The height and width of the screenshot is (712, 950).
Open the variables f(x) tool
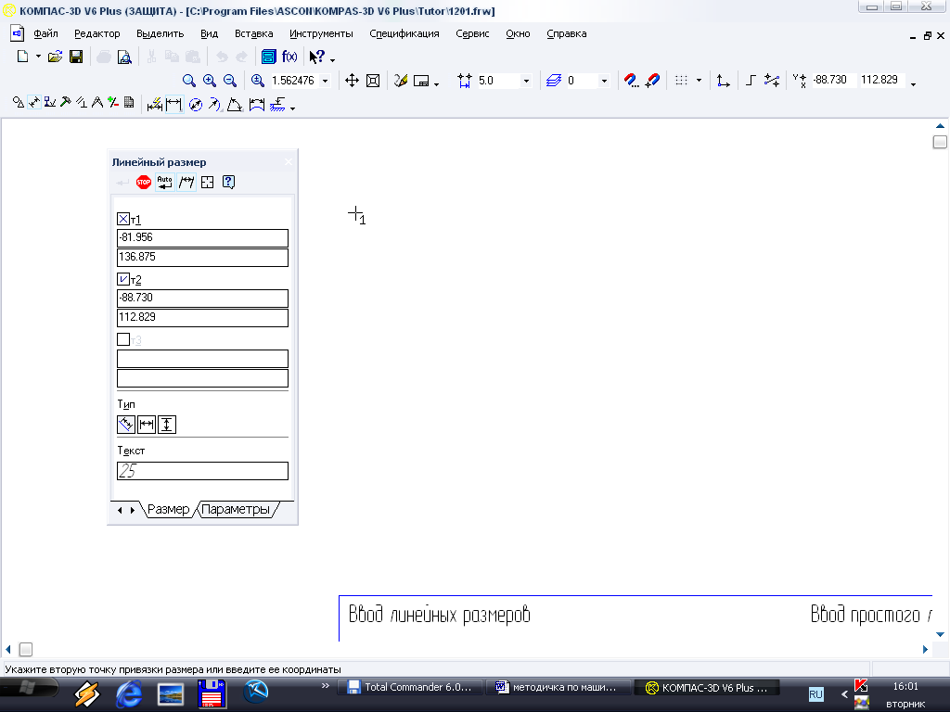[x=289, y=57]
